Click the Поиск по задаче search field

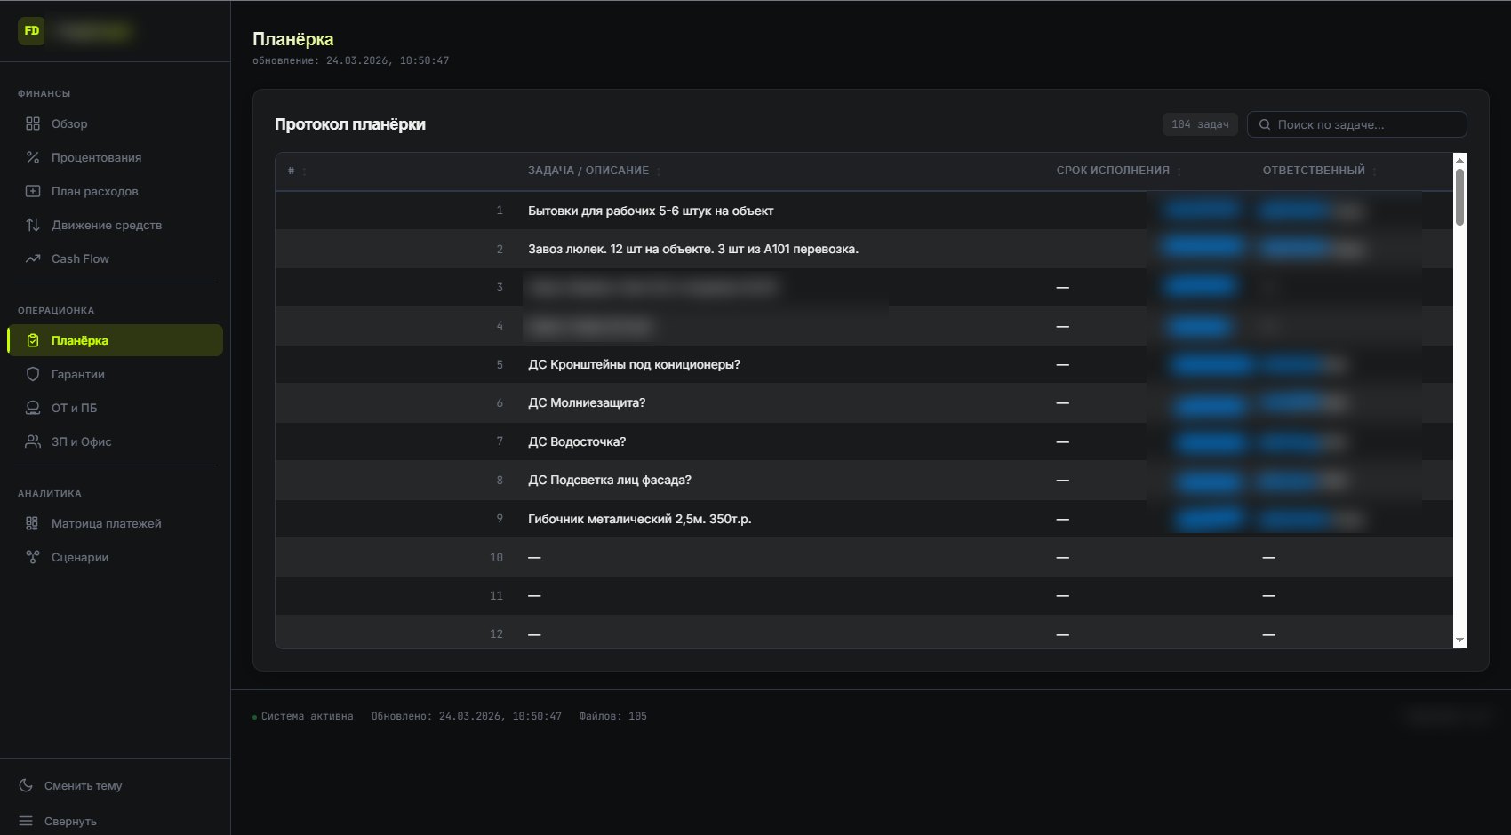point(1356,124)
